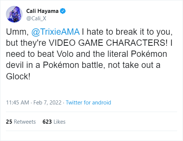Open Cali Hayama's profile picture
This screenshot has width=183, height=141.
[14, 14]
